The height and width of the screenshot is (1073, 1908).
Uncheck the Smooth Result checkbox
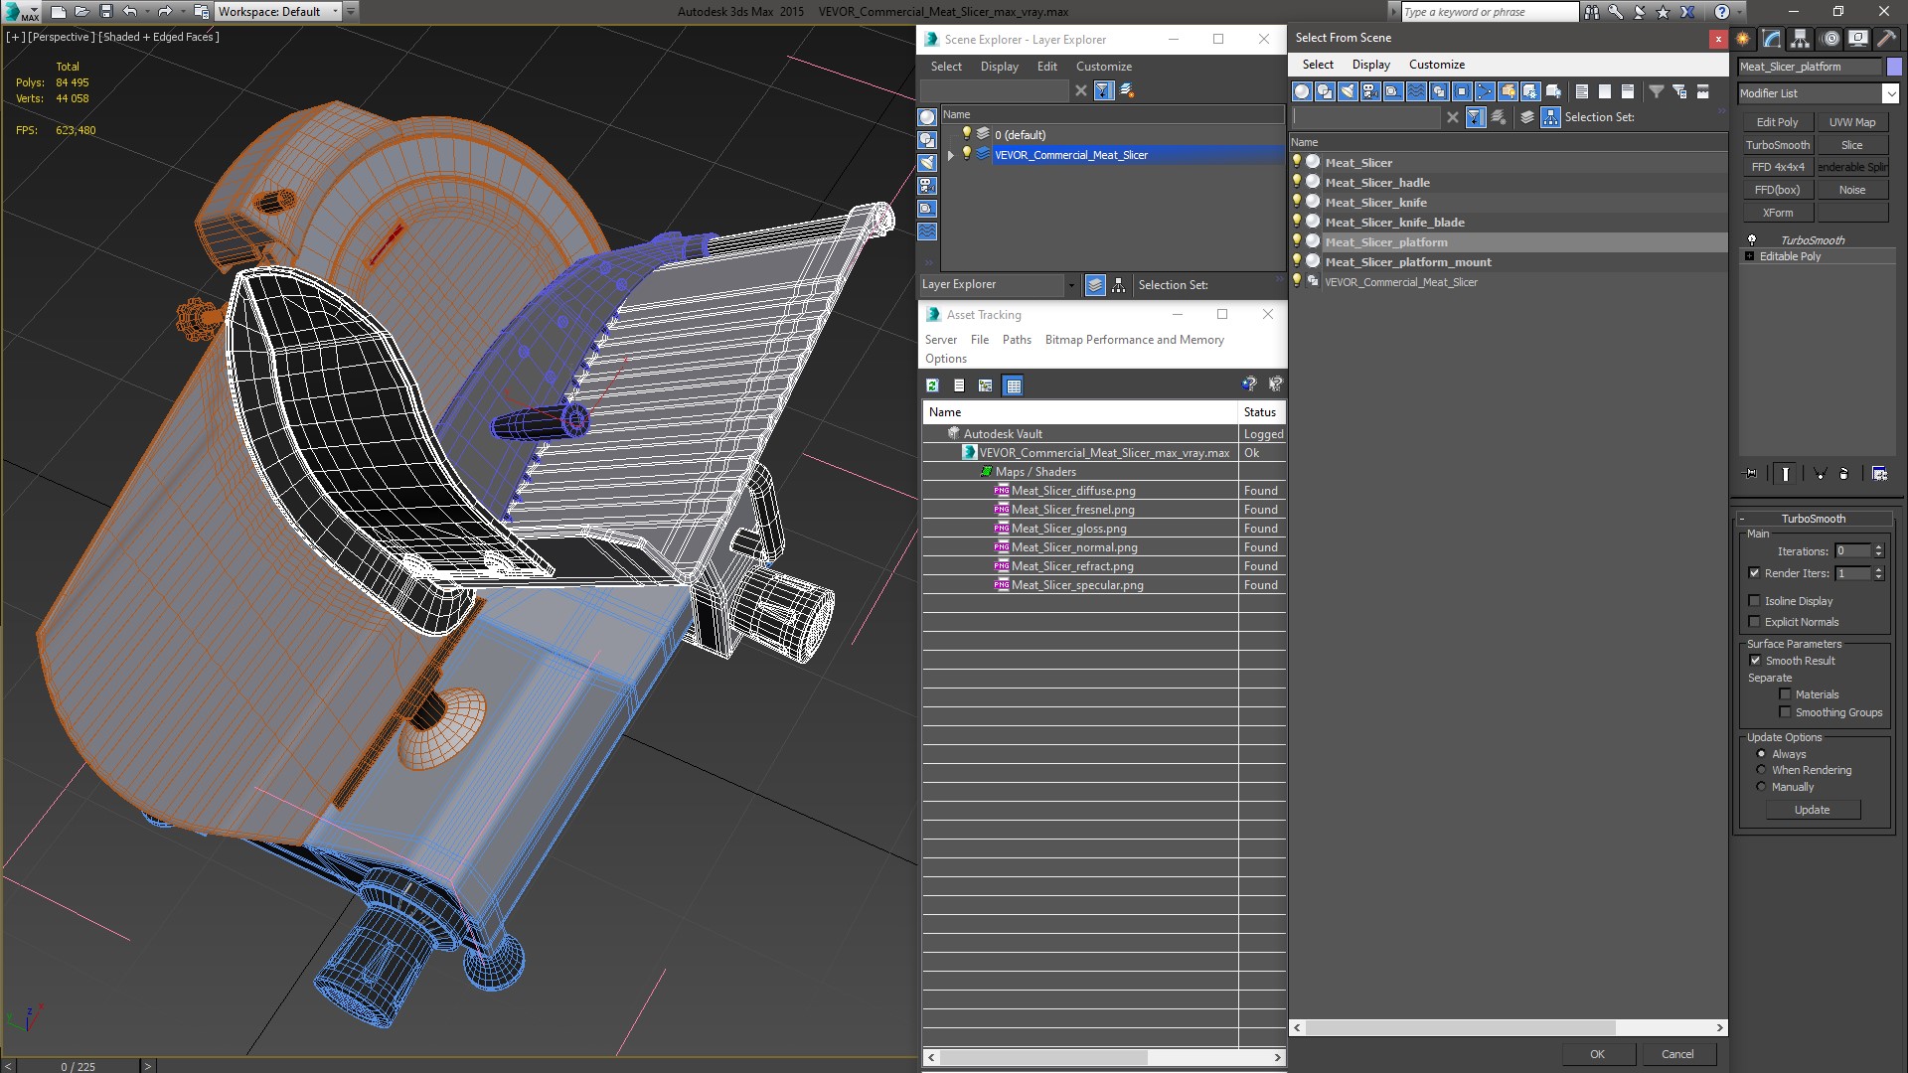coord(1755,661)
